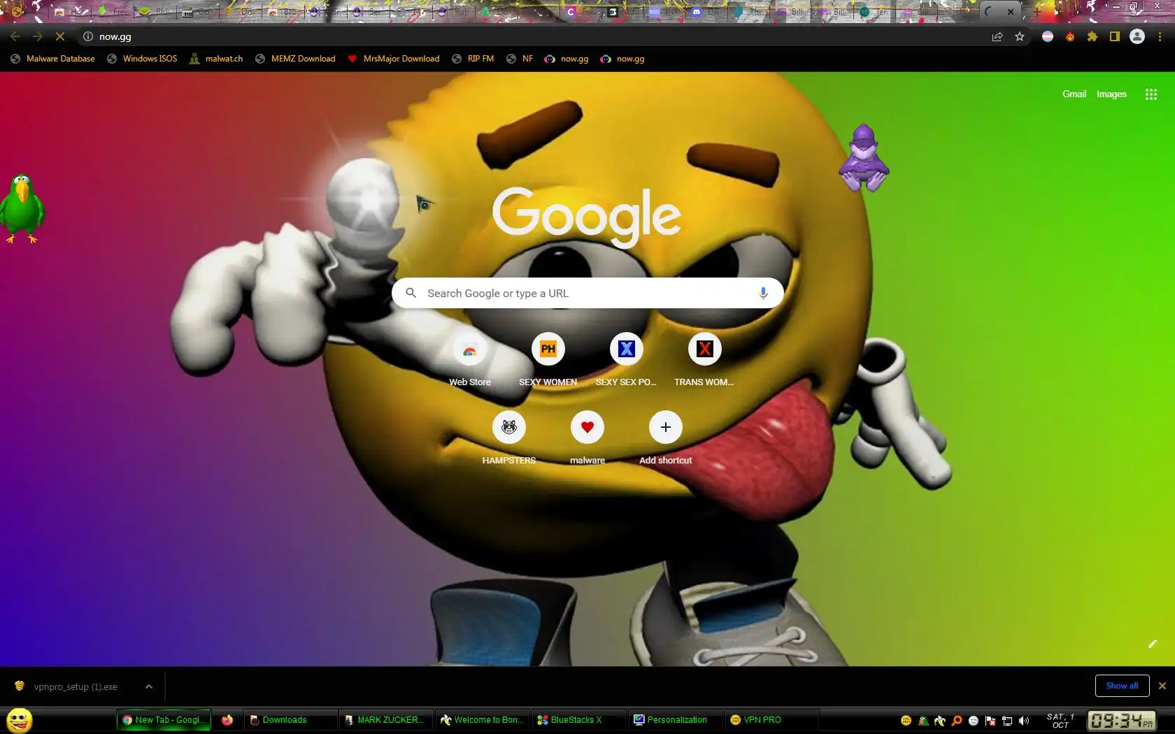Bookmark this page with the star icon
Image resolution: width=1175 pixels, height=734 pixels.
coord(1020,36)
